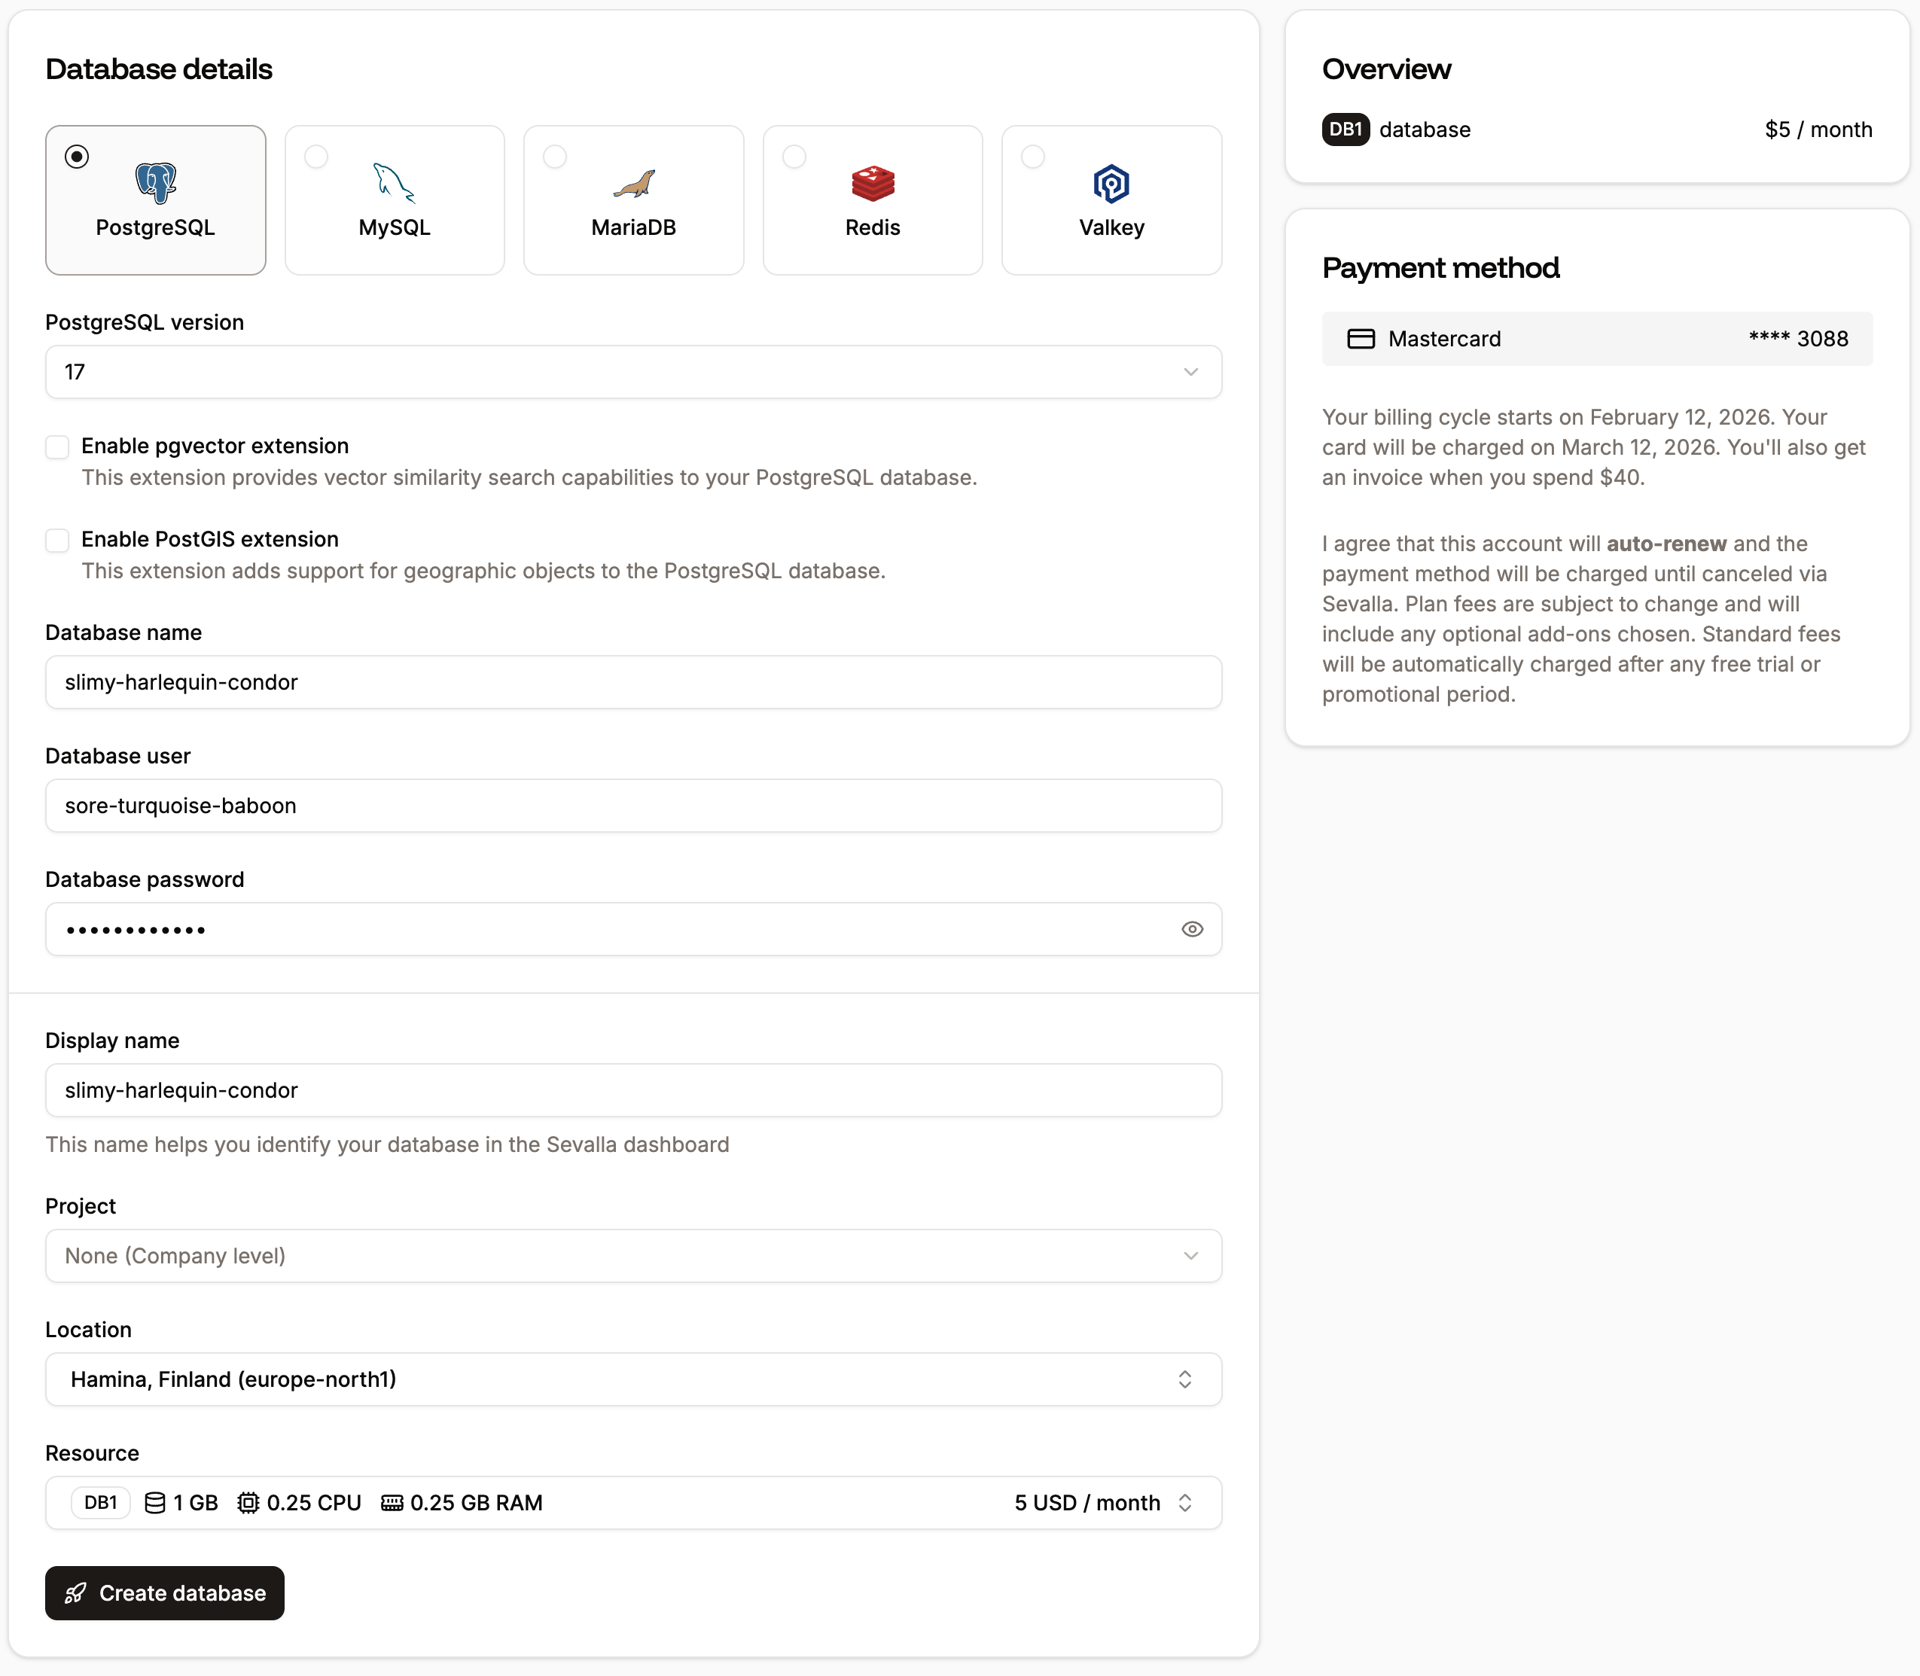Click the Database details section heading
The height and width of the screenshot is (1676, 1920).
(159, 69)
